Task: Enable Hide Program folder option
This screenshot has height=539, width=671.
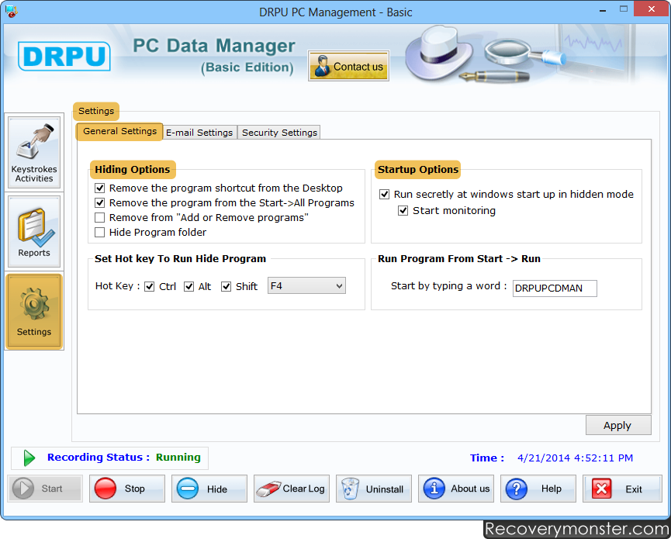Action: pos(100,233)
